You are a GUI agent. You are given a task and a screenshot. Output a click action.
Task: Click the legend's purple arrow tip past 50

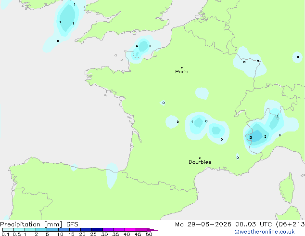click(152, 230)
